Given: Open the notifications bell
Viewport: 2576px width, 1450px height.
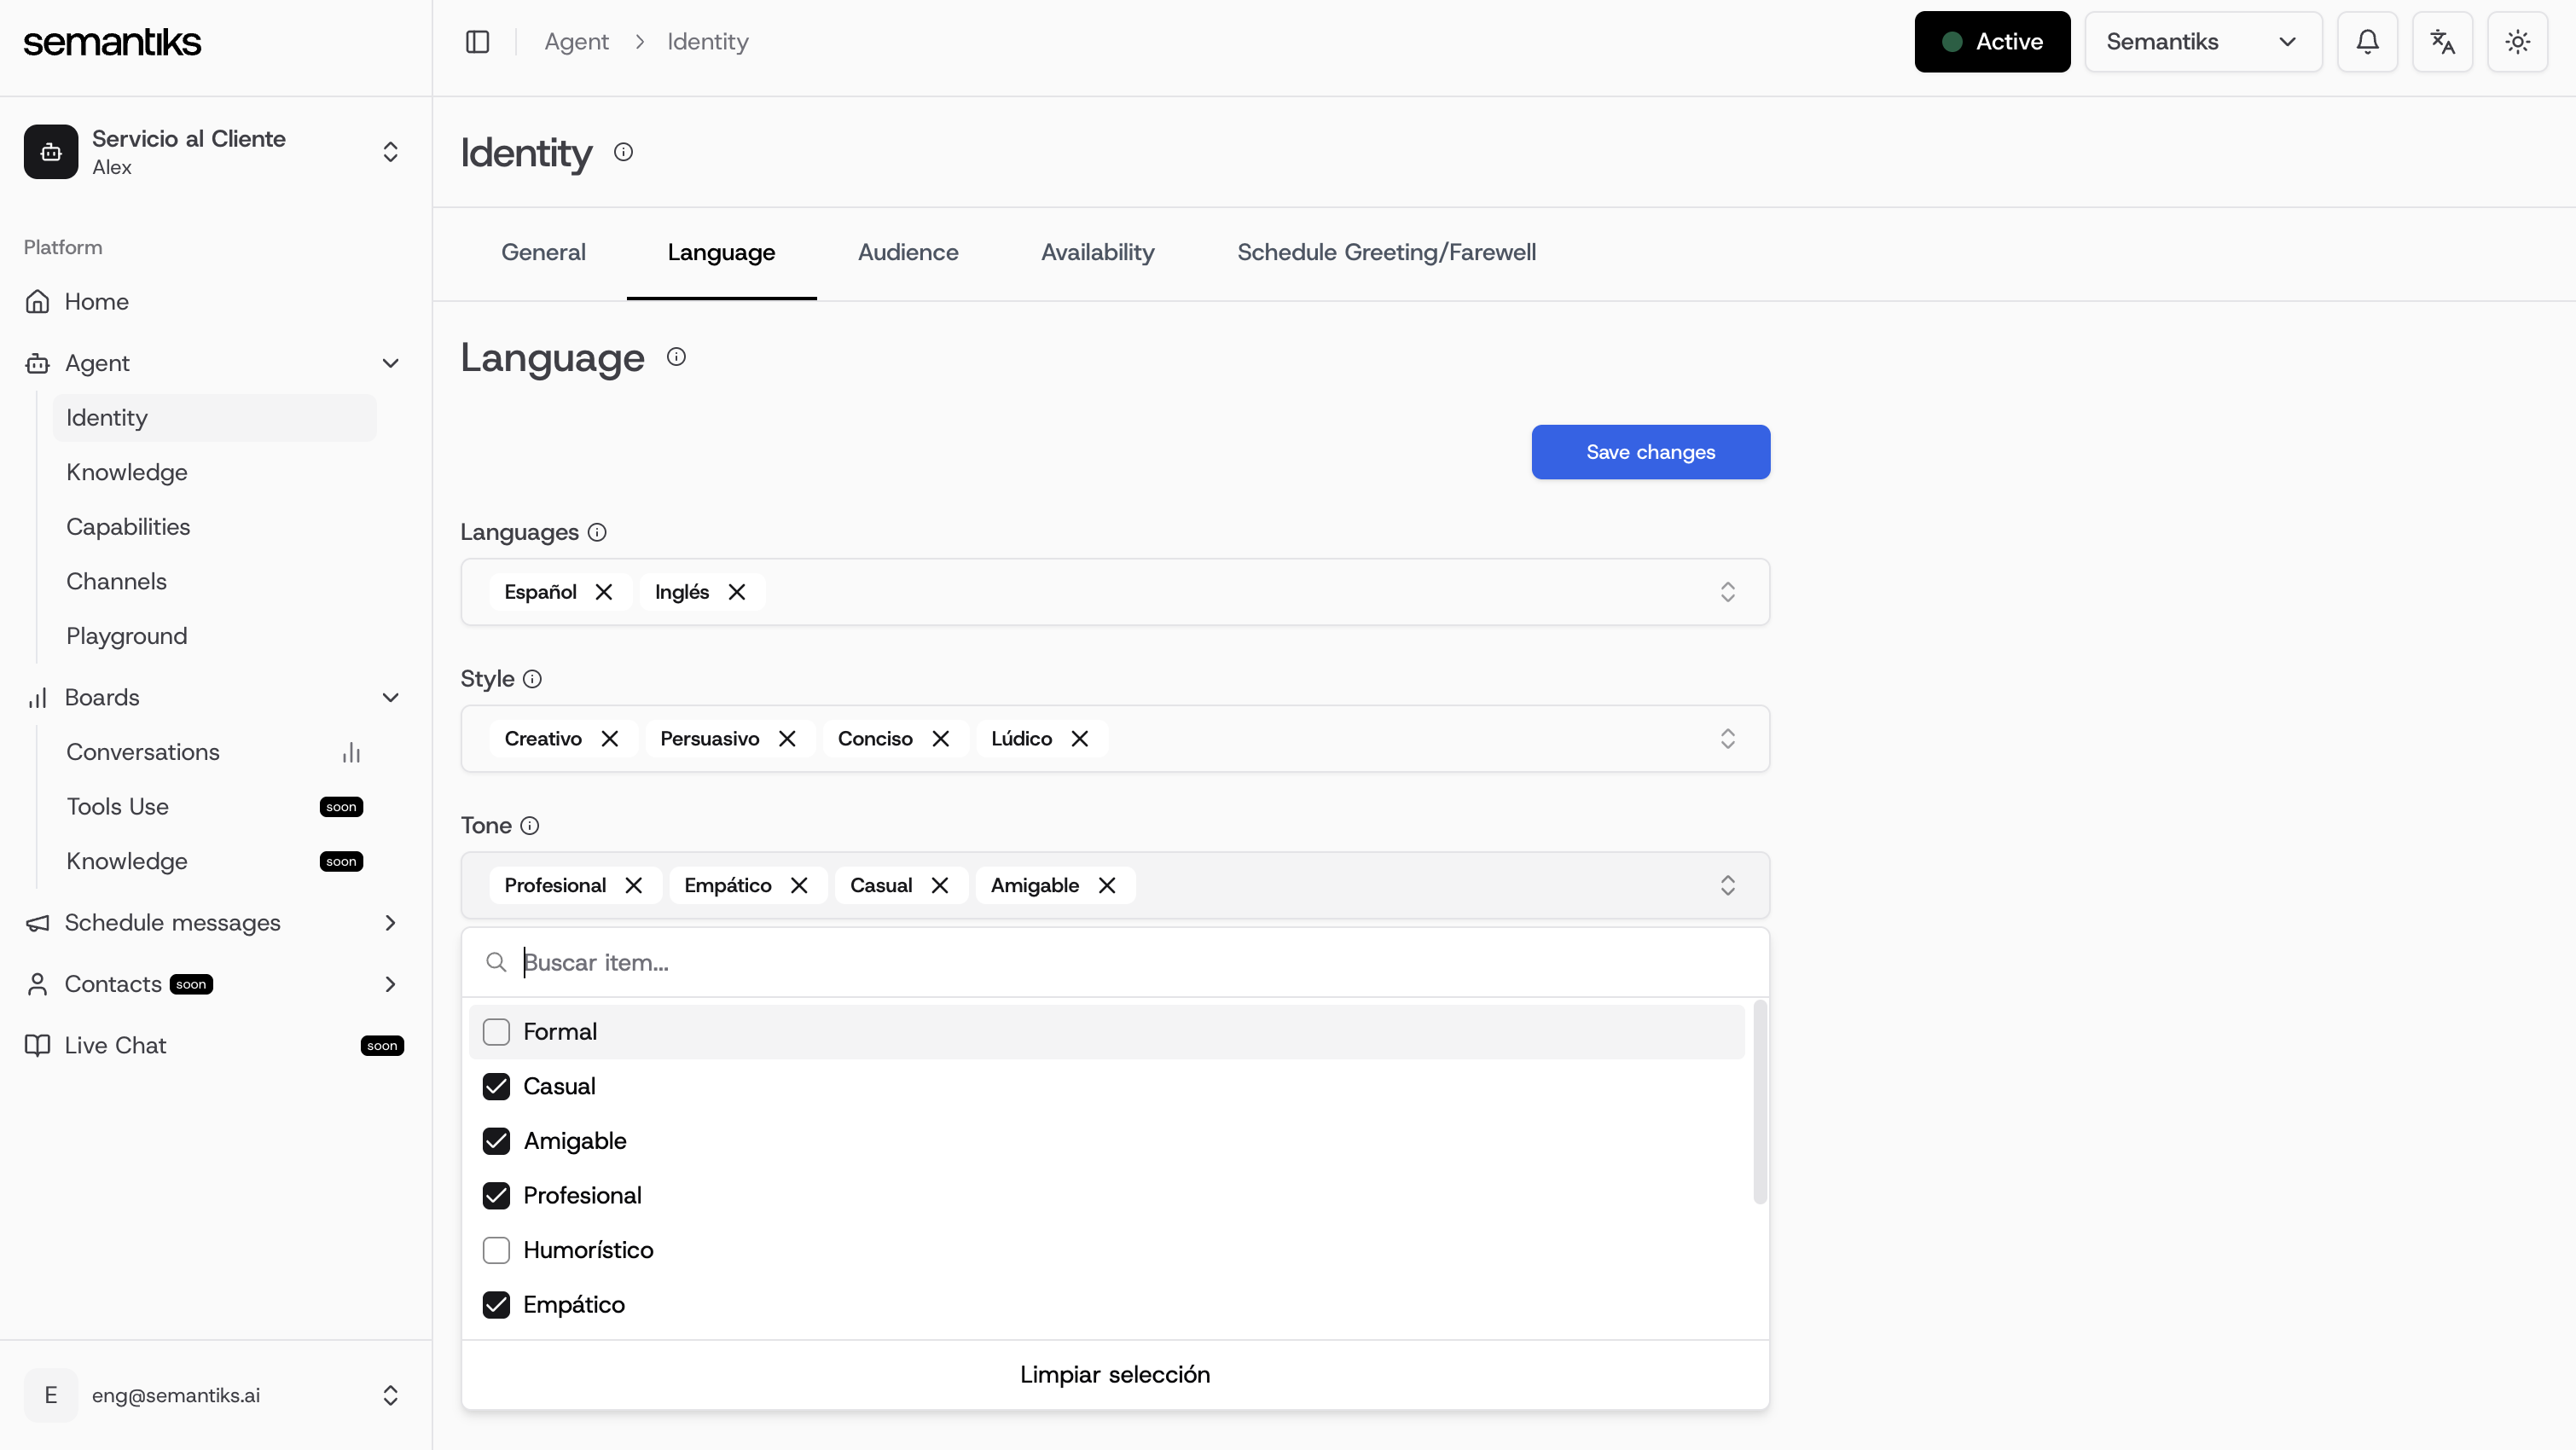Looking at the screenshot, I should 2367,42.
